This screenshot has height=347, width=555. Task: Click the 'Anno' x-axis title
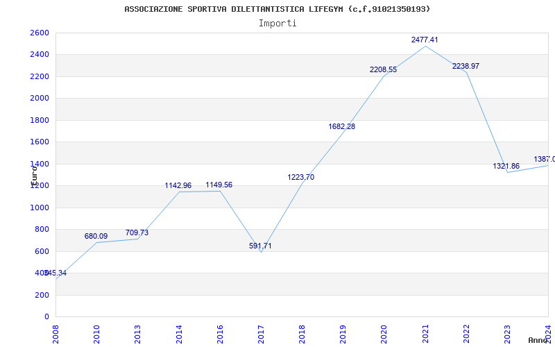pyautogui.click(x=538, y=340)
